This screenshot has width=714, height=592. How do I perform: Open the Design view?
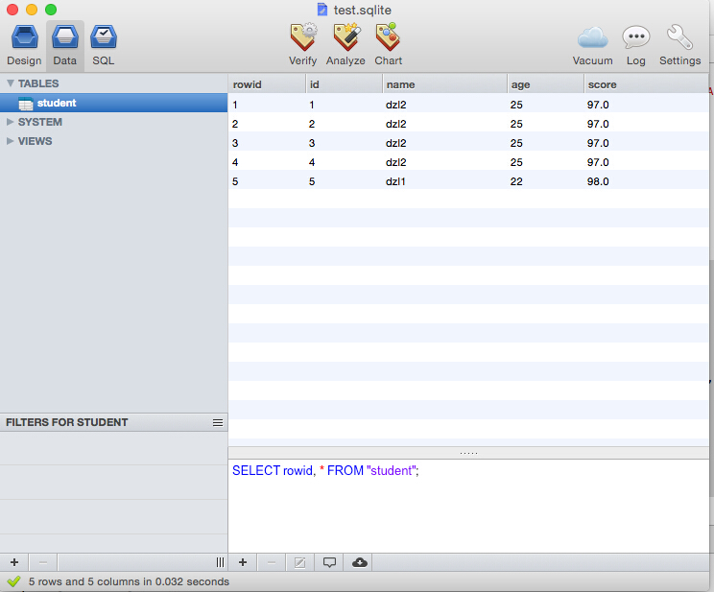(24, 45)
